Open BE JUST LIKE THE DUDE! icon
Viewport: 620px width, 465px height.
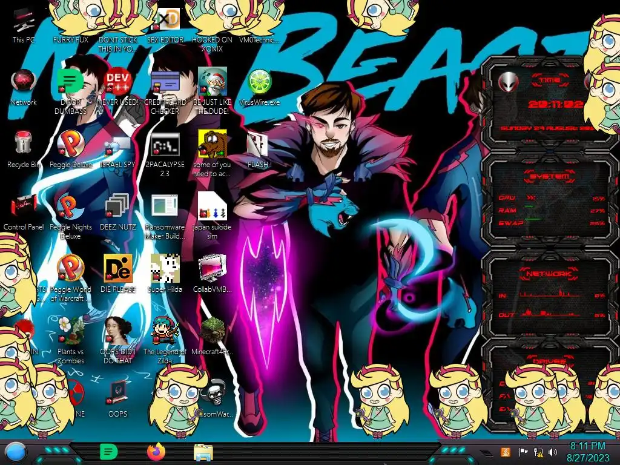pyautogui.click(x=212, y=92)
